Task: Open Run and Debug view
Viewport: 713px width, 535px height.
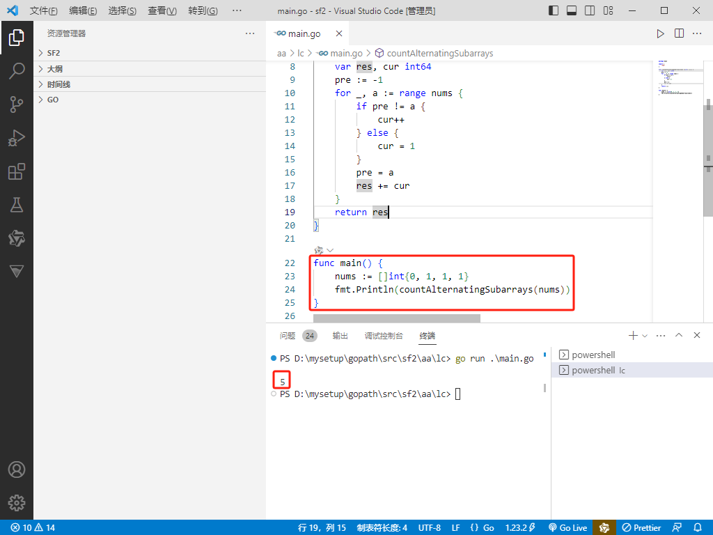Action: [17, 138]
